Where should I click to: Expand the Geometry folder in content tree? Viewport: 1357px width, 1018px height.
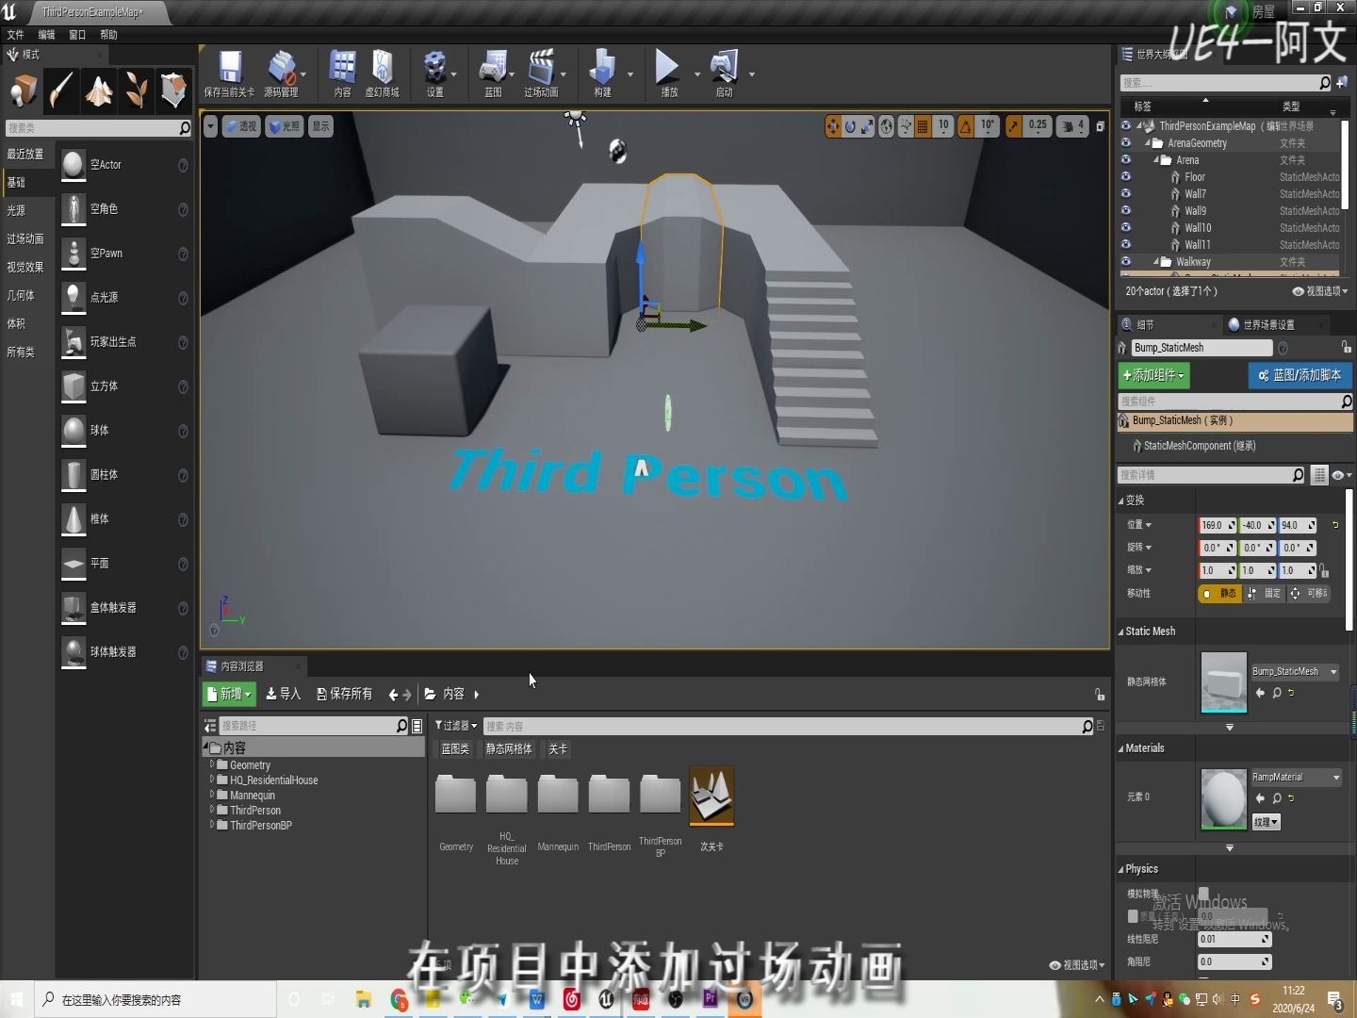point(212,765)
